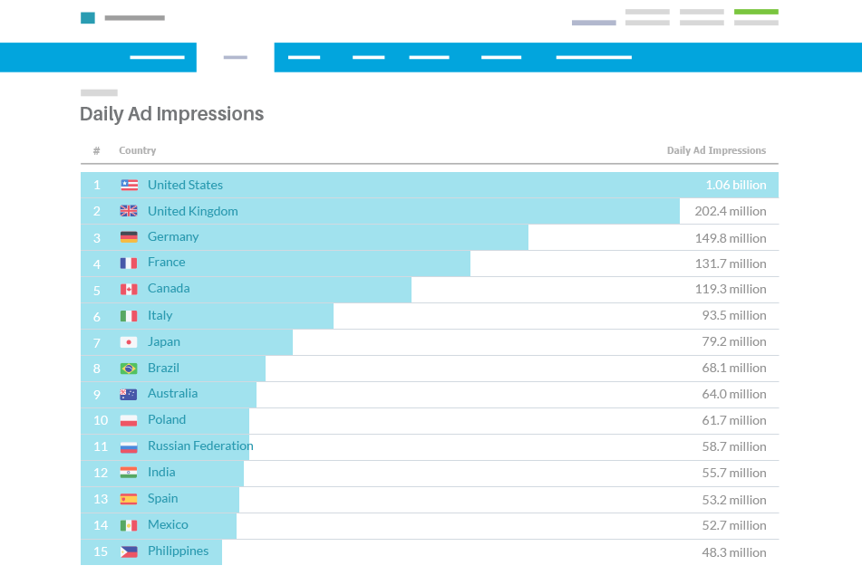
Task: Select the highlighted white navigation tab
Action: pyautogui.click(x=236, y=57)
